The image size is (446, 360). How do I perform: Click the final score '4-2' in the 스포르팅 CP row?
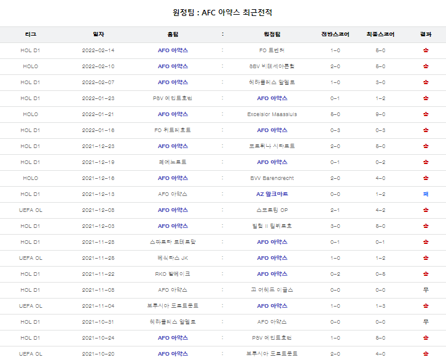pyautogui.click(x=380, y=210)
